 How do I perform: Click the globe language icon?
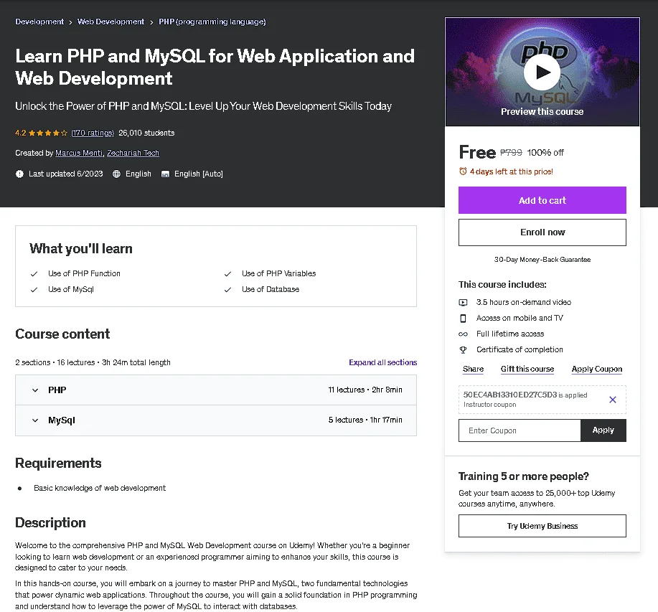tap(116, 174)
